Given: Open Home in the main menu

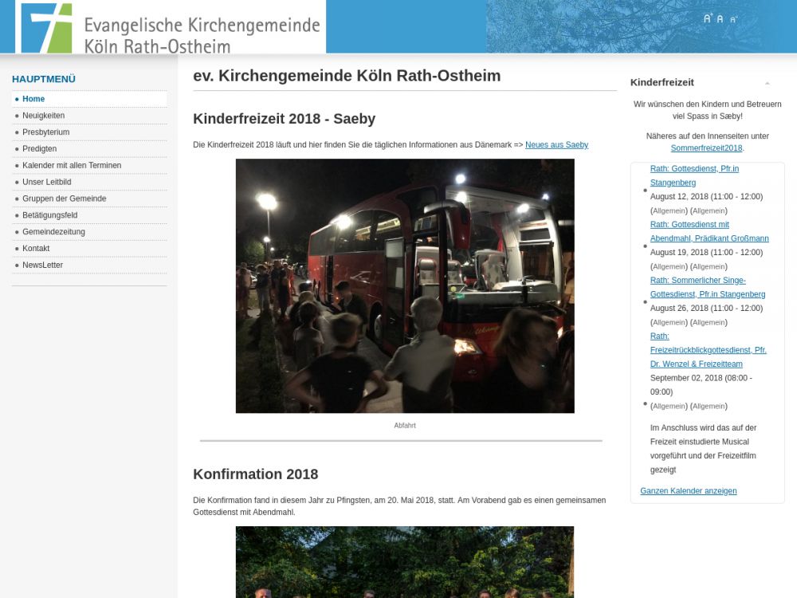Looking at the screenshot, I should tap(33, 99).
